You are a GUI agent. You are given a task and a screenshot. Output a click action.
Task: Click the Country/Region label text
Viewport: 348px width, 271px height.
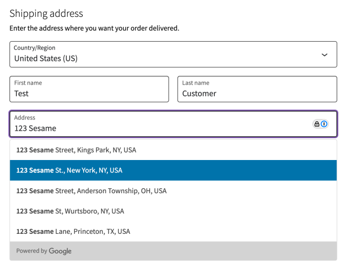(x=35, y=48)
